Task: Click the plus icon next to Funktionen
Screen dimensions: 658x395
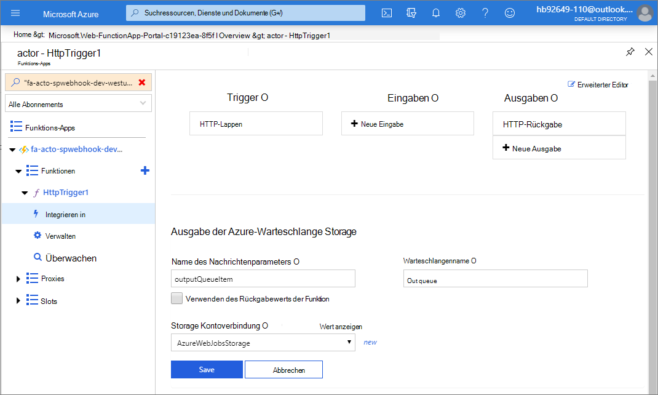Action: click(x=145, y=170)
